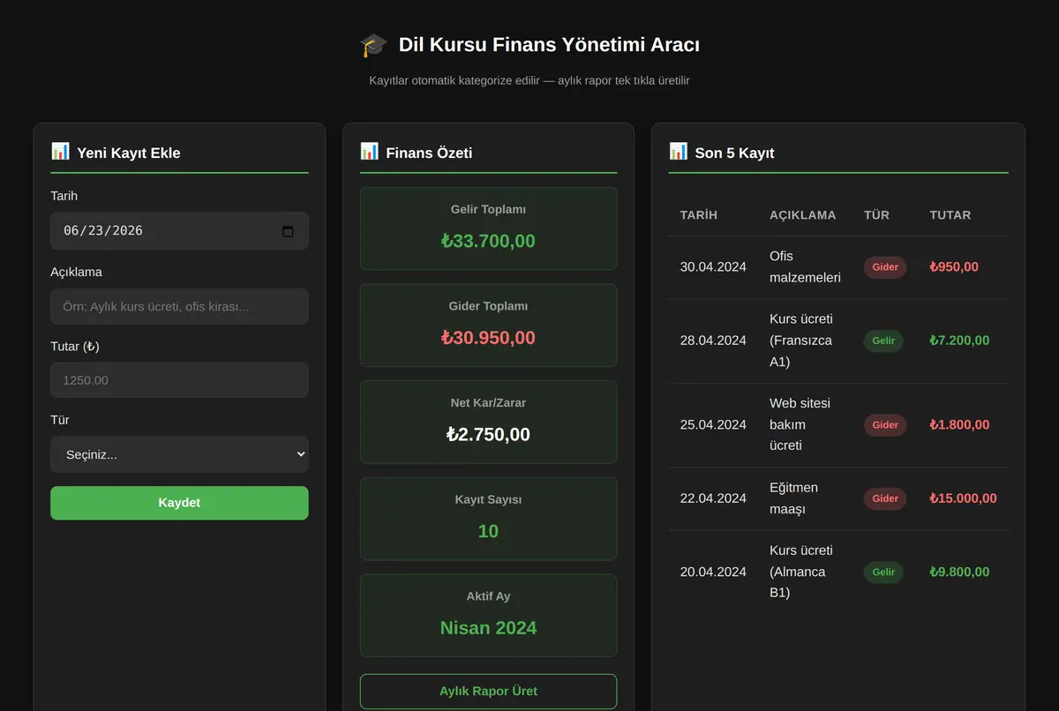This screenshot has width=1059, height=711.
Task: Click the amount ₺9.800,00
Action: [959, 572]
